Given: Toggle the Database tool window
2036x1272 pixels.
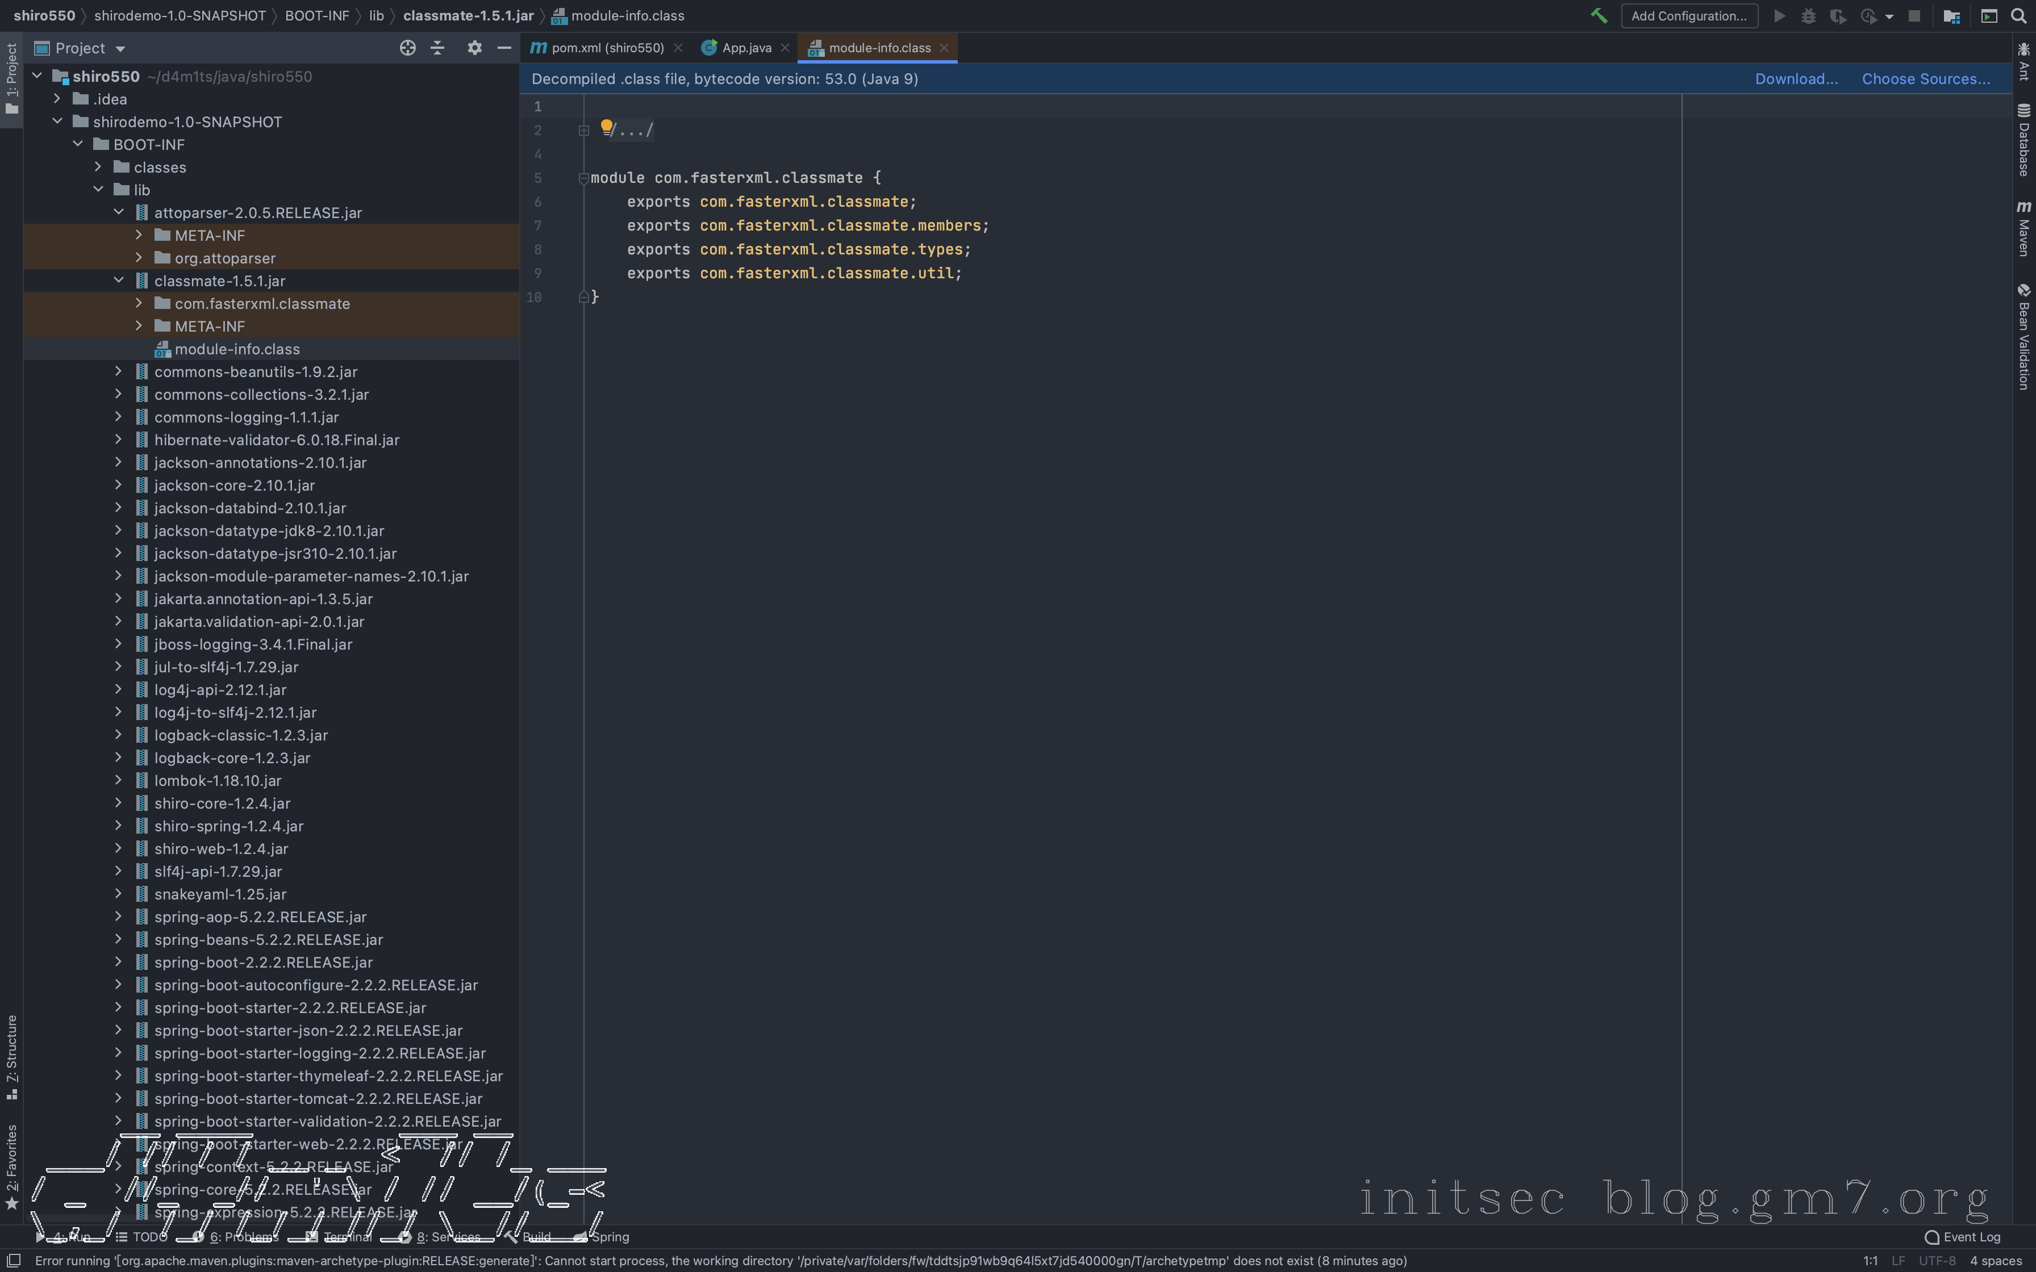Looking at the screenshot, I should point(2024,140).
